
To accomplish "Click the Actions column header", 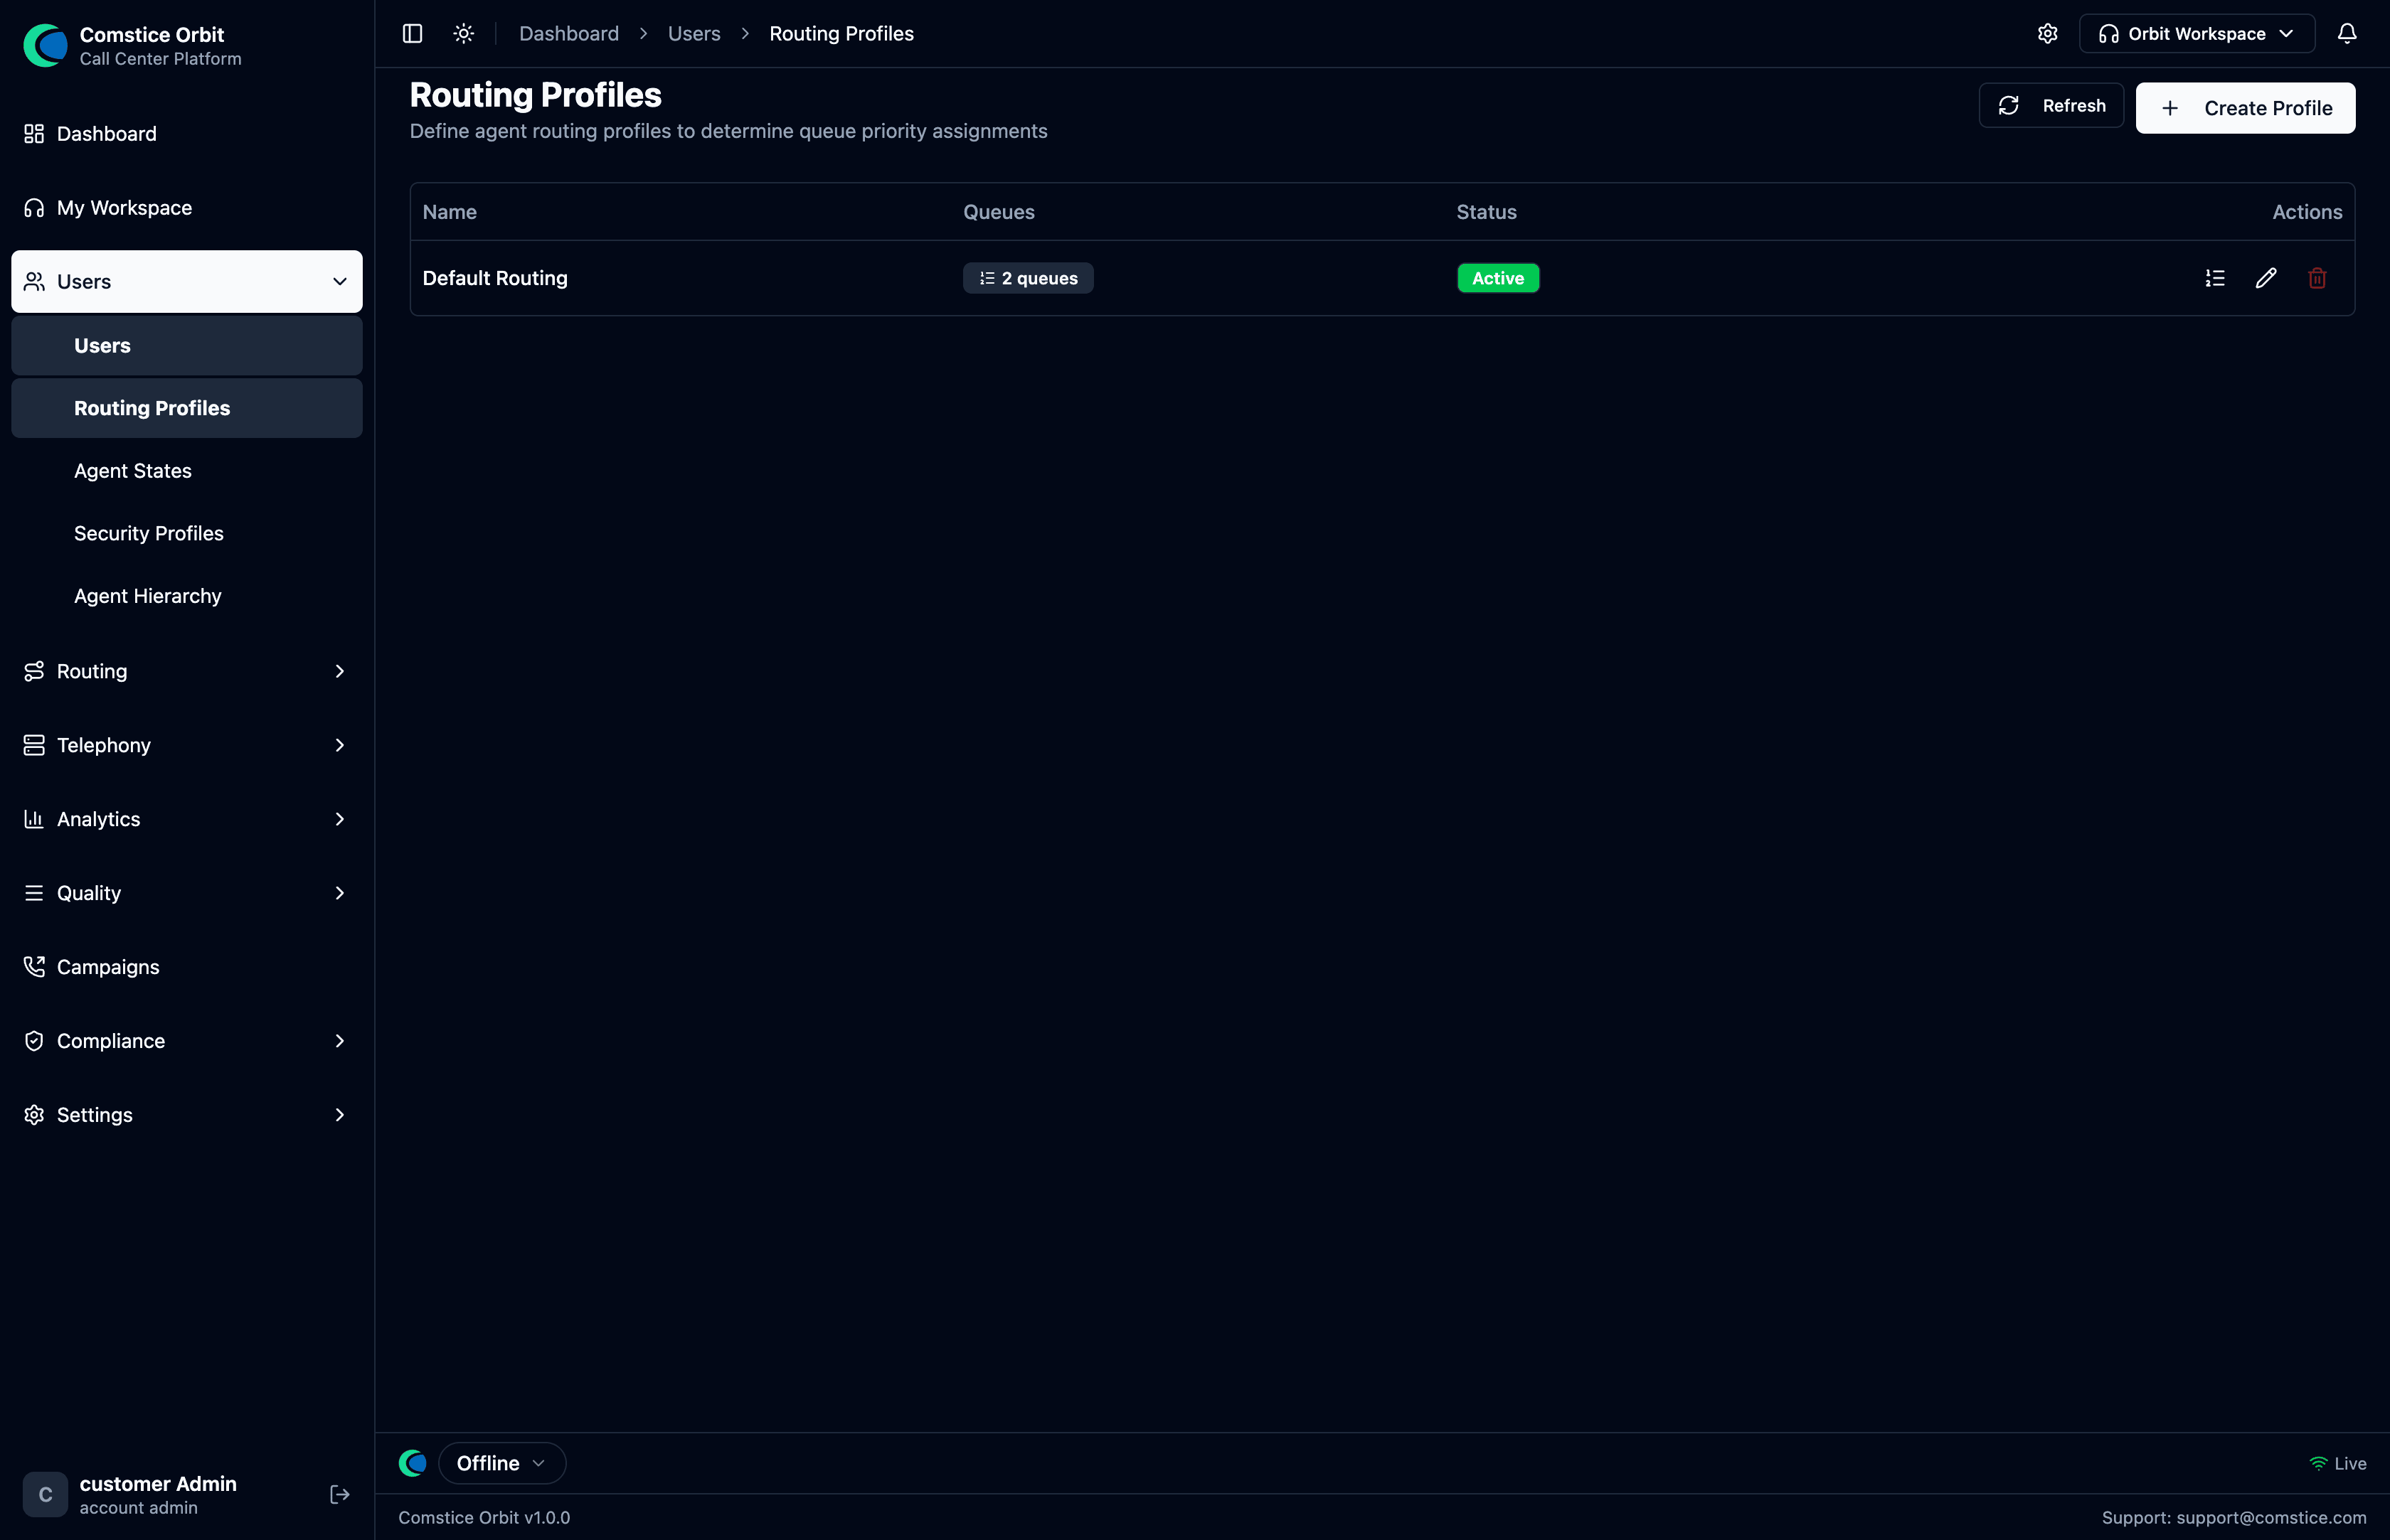I will pyautogui.click(x=2307, y=212).
